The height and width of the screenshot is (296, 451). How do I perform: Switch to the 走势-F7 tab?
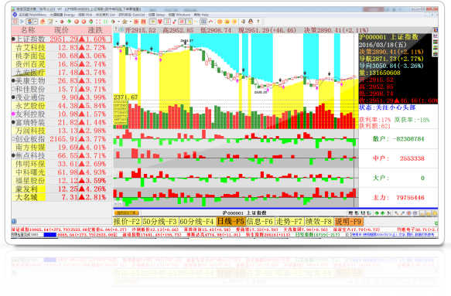pos(289,222)
